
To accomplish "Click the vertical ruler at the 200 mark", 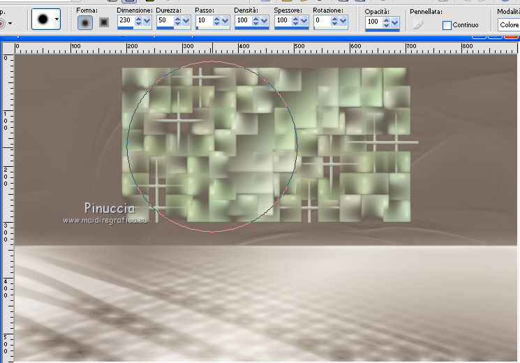I will 7,177.
